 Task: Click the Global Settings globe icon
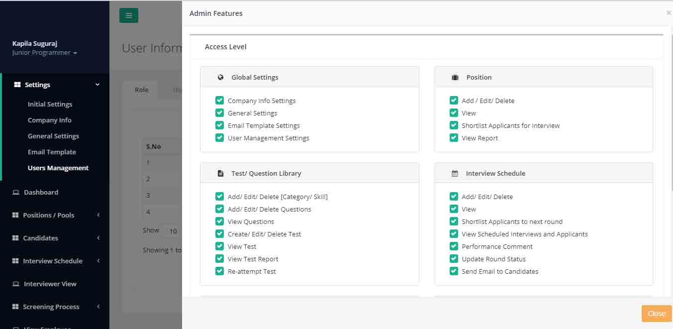click(x=220, y=78)
